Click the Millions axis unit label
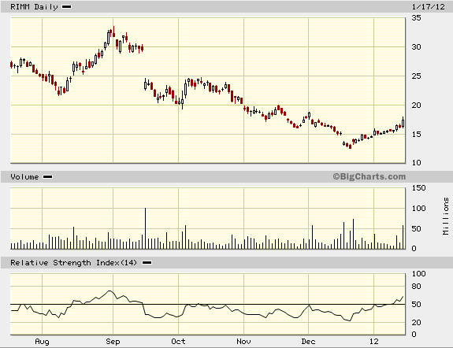This screenshot has width=453, height=348. (446, 216)
